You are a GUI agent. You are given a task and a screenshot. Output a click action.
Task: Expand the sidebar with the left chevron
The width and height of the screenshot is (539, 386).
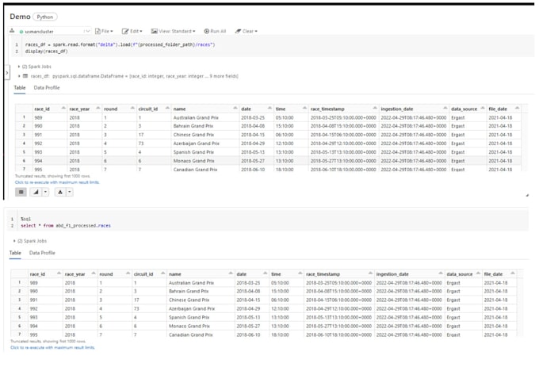(x=6, y=73)
